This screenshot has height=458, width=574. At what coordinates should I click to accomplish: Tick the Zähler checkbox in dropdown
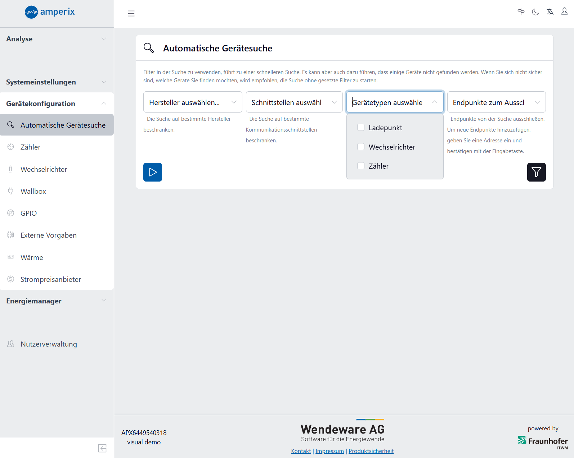click(x=361, y=166)
